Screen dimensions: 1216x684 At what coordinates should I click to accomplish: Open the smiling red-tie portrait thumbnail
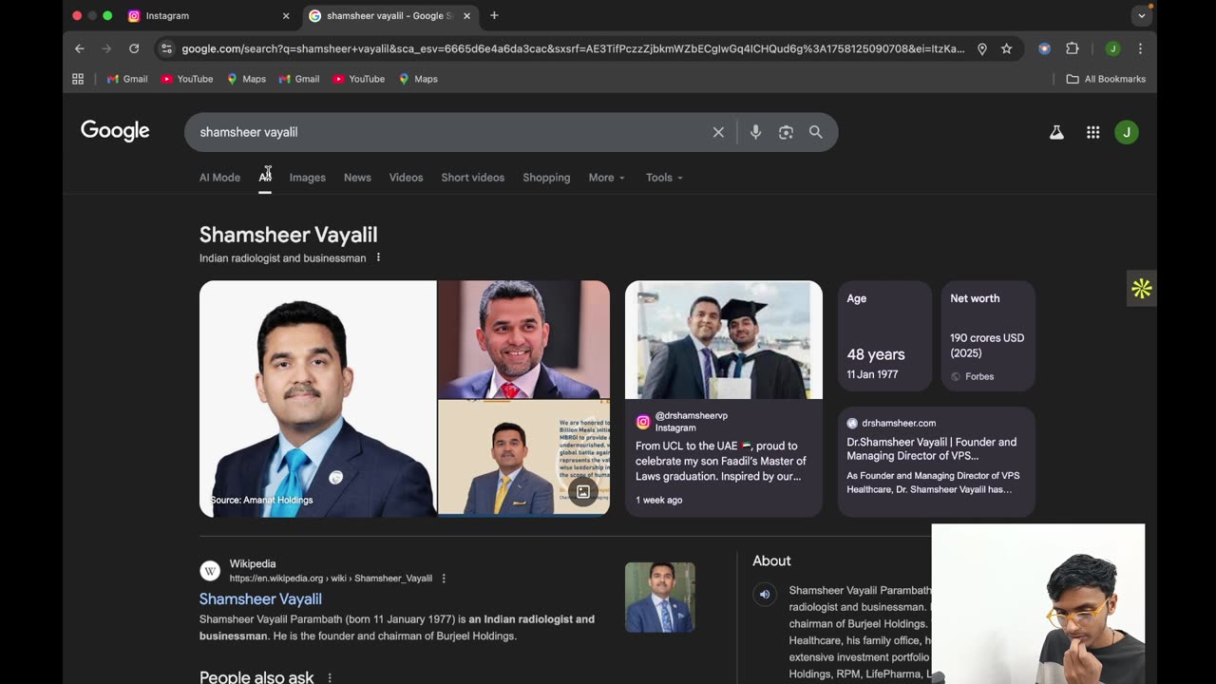coord(523,339)
